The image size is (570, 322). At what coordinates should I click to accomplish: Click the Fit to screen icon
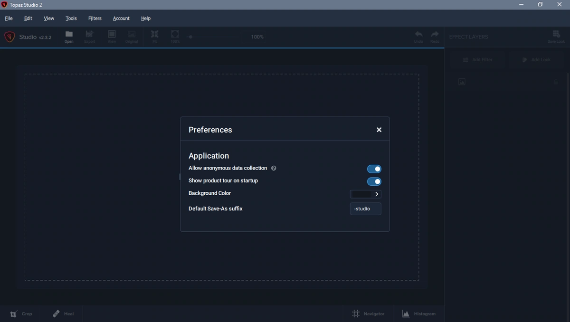154,37
